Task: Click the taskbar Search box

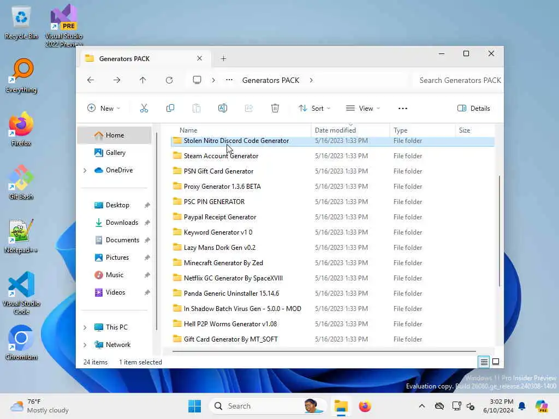Action: point(269,406)
